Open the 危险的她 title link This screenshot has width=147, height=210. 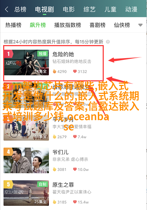pos(63,54)
